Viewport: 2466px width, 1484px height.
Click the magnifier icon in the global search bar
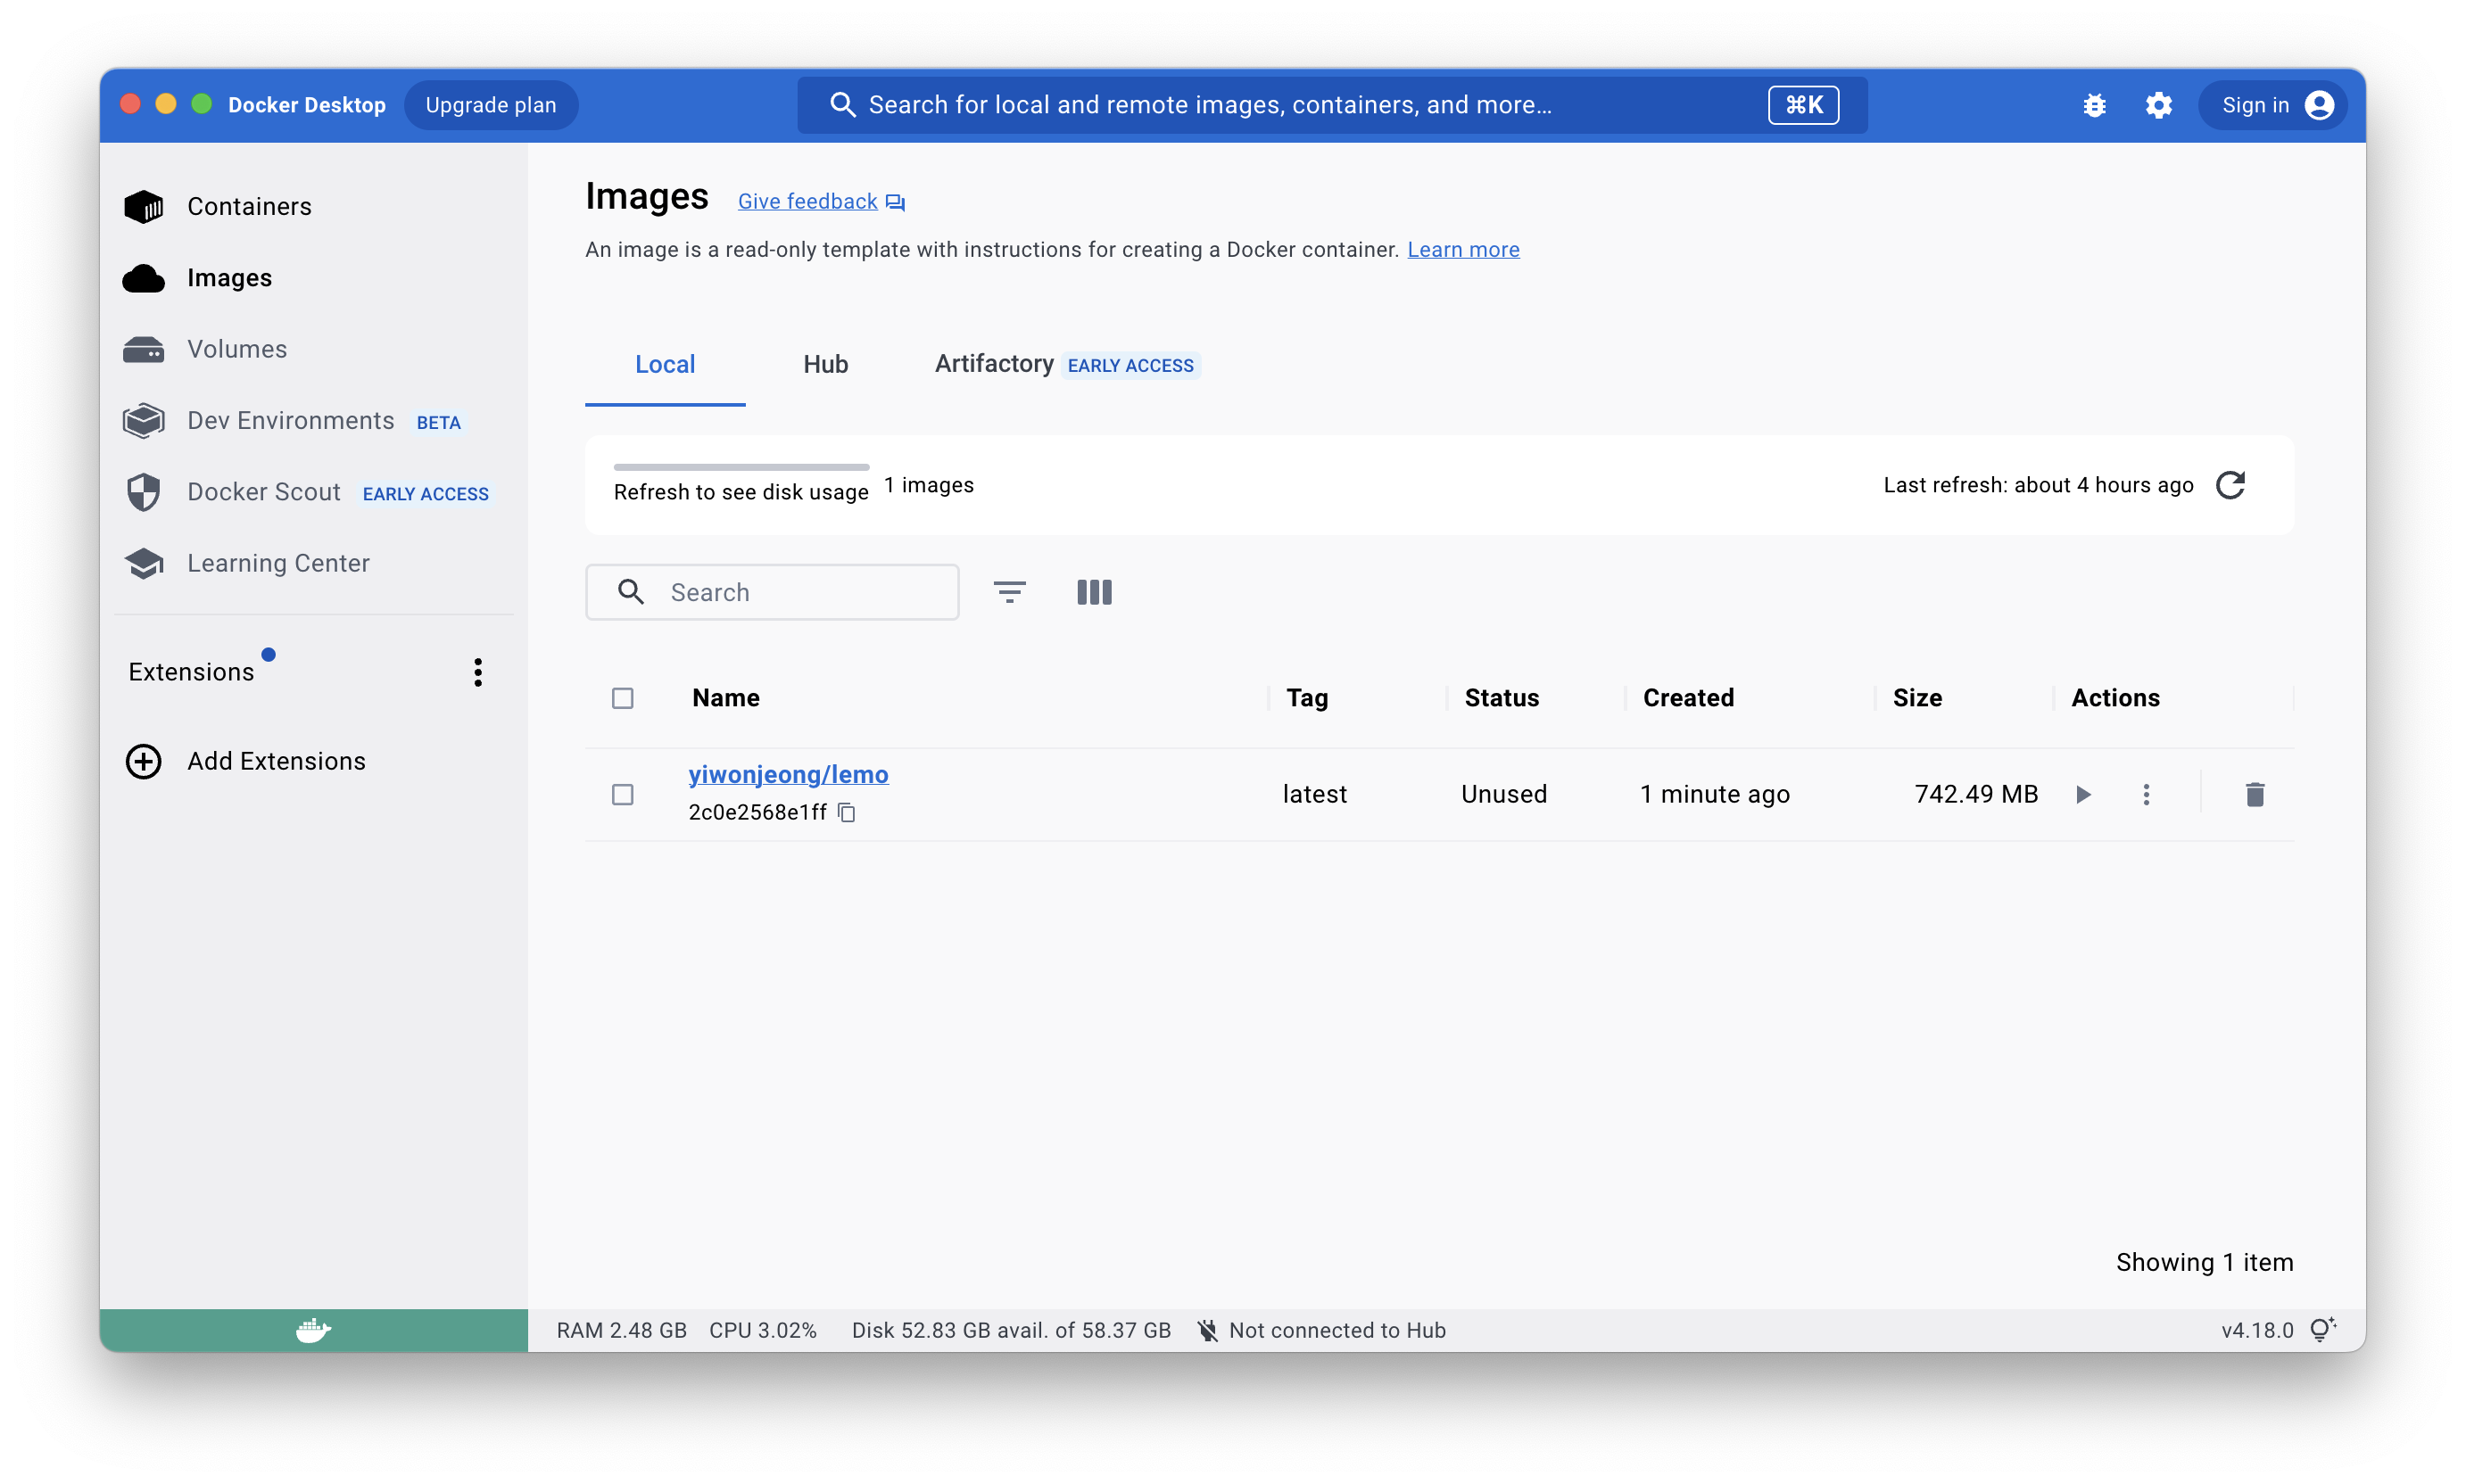pos(842,105)
